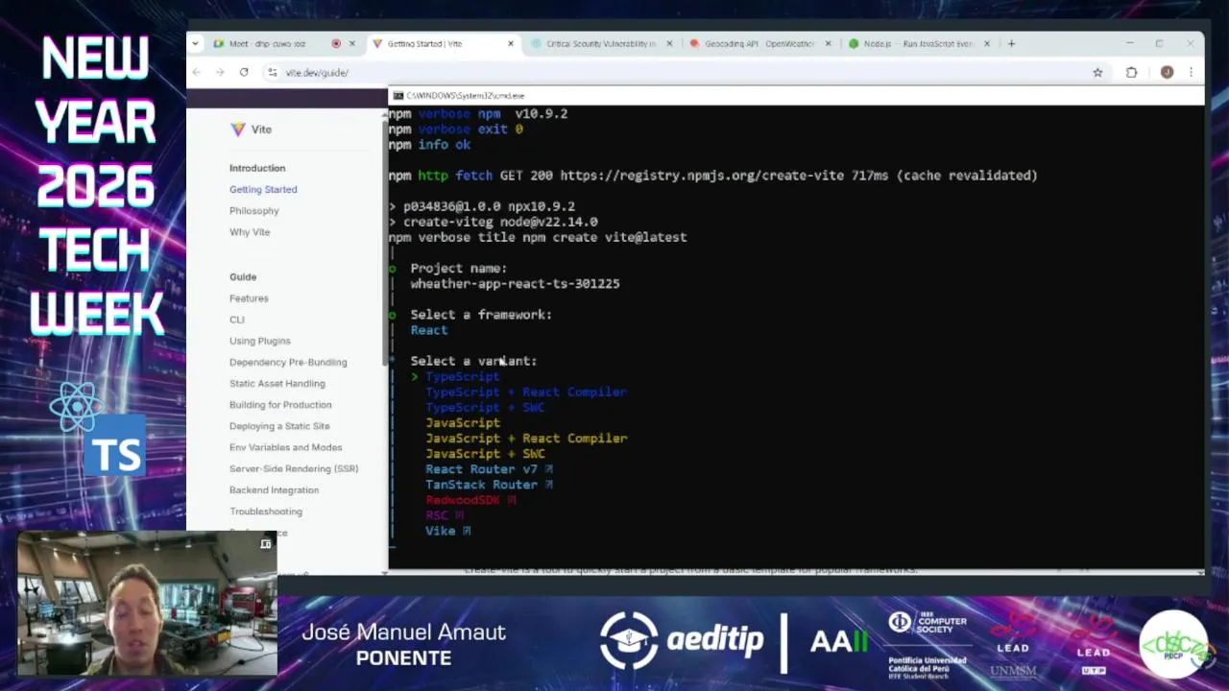
Task: Open the Env Variables and Modes link
Action: coord(285,447)
